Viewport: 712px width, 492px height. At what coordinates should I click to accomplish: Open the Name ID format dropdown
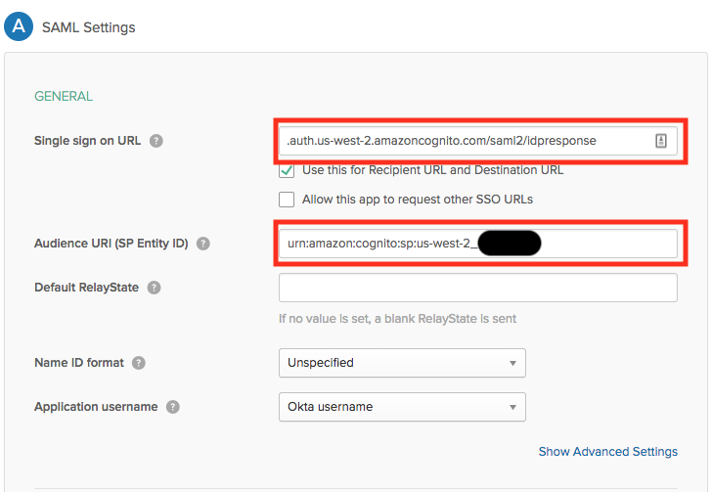point(402,363)
